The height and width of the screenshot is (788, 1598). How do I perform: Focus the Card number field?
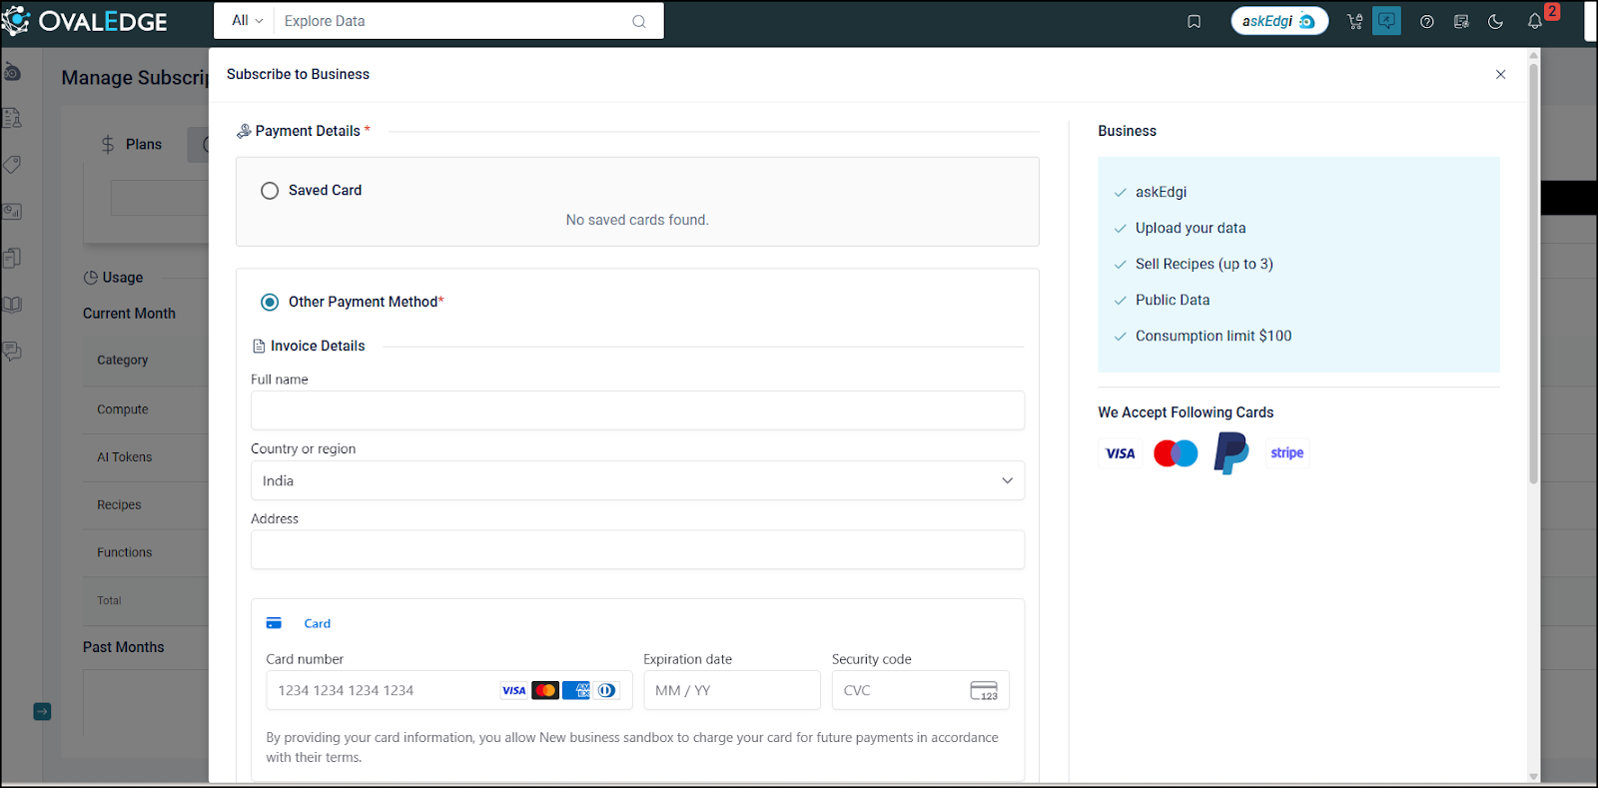pyautogui.click(x=449, y=690)
